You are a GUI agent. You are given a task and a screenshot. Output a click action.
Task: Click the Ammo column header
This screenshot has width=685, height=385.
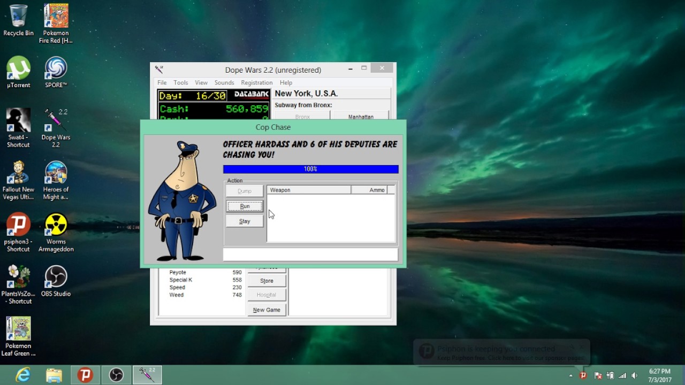coord(369,190)
